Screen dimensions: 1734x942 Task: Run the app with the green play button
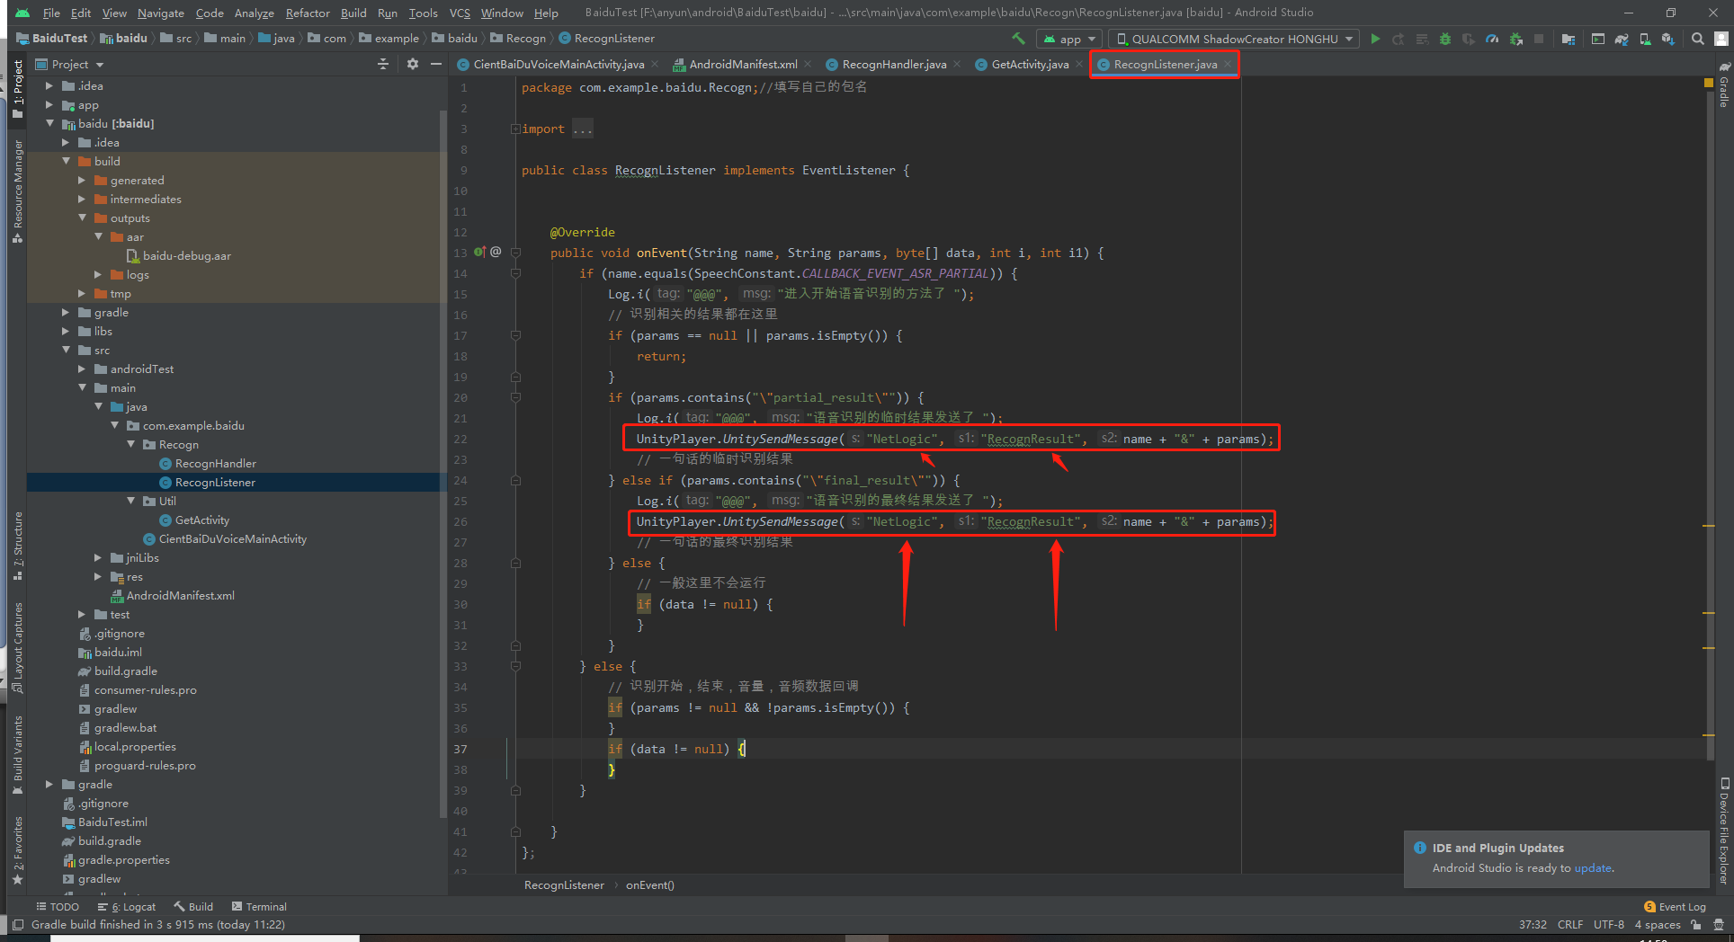[1375, 39]
